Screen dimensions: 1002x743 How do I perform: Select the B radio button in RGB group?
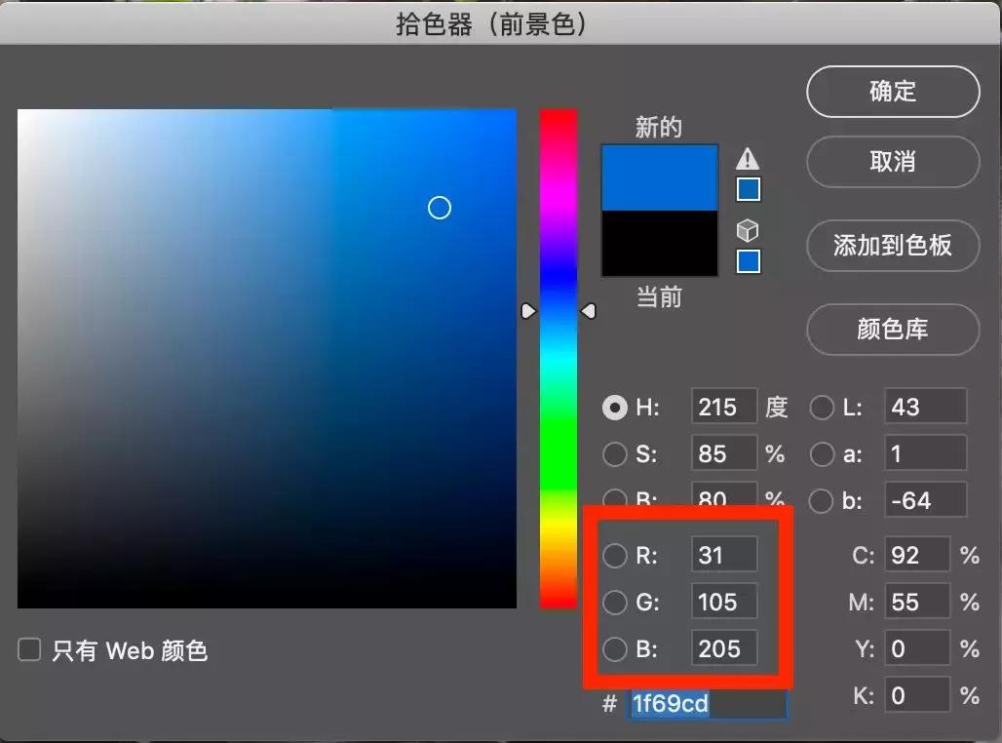615,648
